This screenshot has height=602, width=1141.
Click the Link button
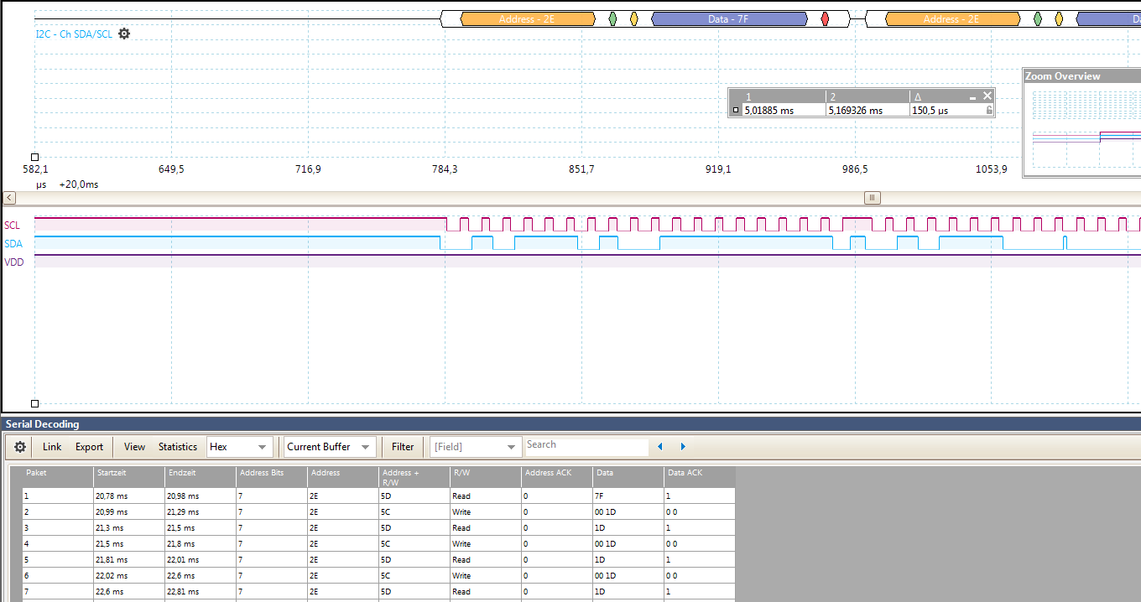52,447
